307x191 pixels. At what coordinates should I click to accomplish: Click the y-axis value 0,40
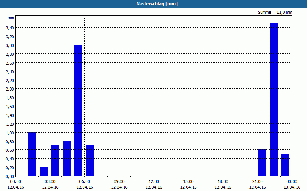coord(10,159)
